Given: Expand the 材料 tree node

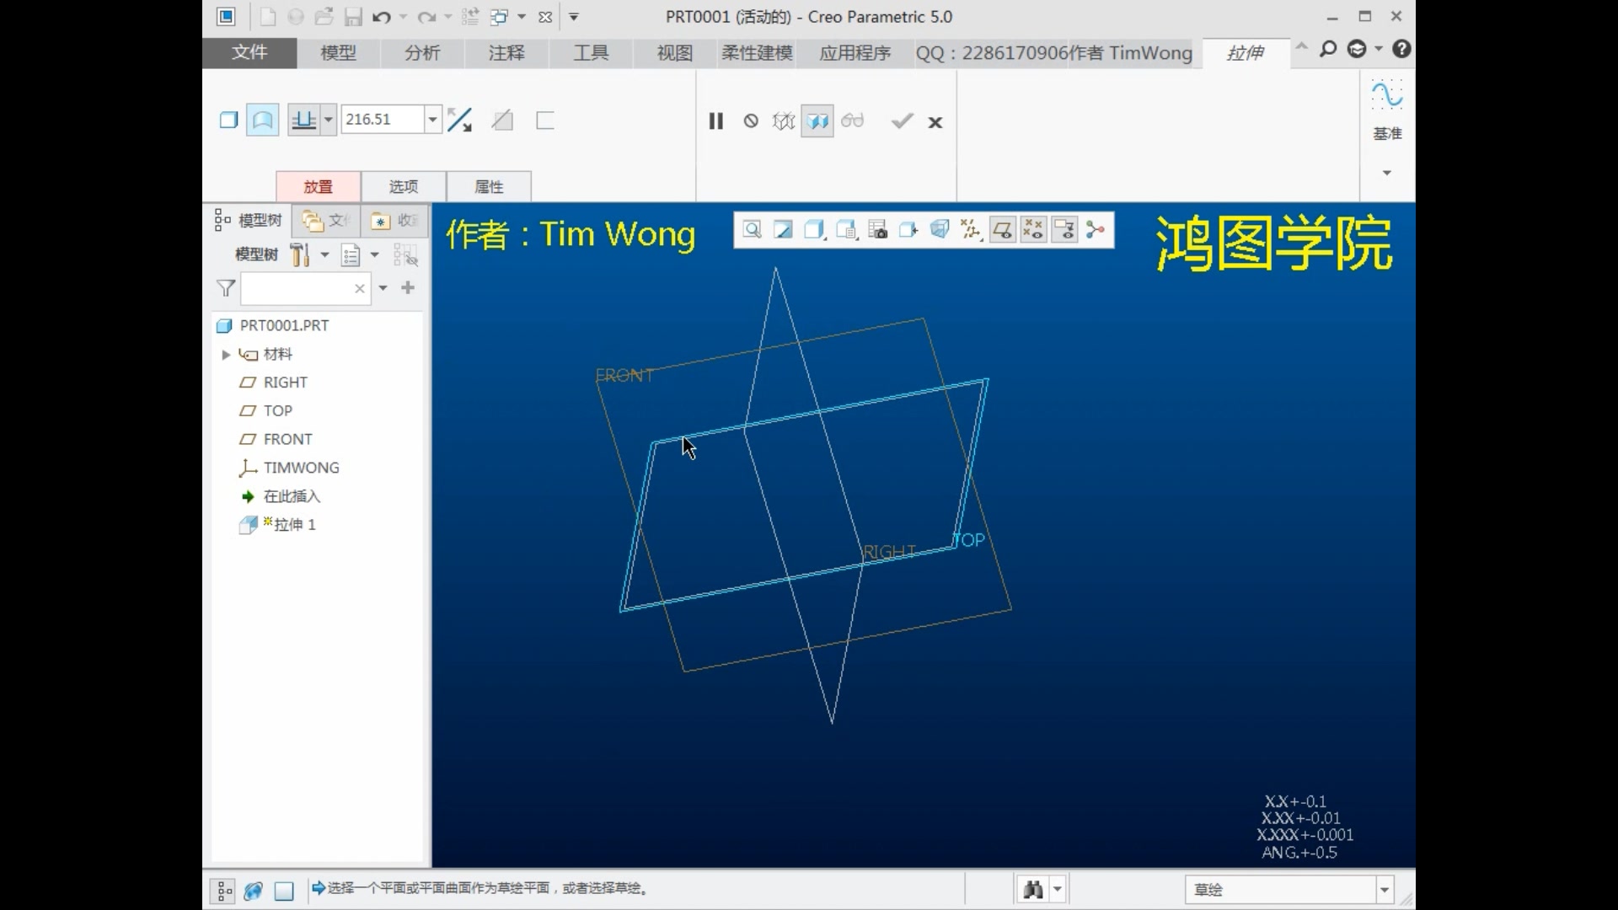Looking at the screenshot, I should pos(226,355).
